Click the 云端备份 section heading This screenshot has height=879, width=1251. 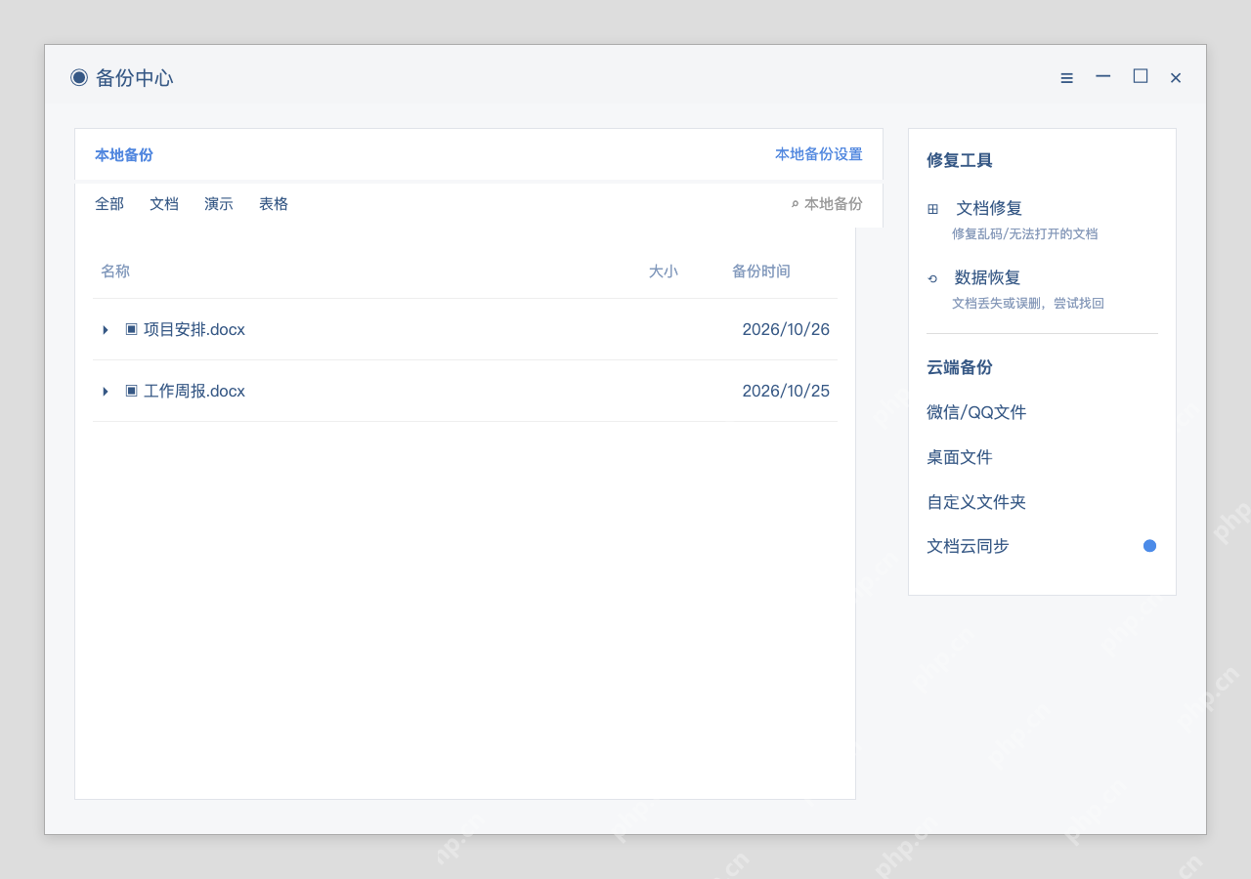pyautogui.click(x=960, y=367)
